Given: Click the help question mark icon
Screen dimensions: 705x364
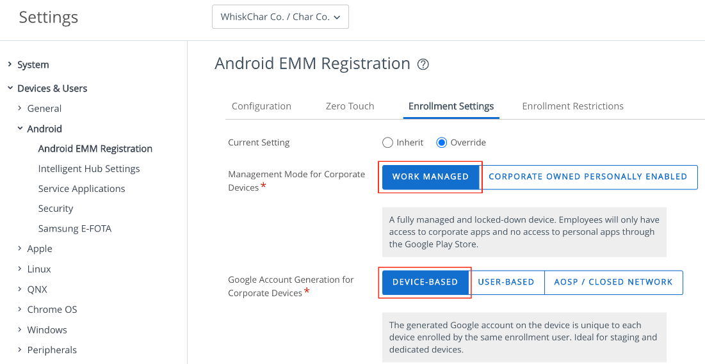Looking at the screenshot, I should [423, 65].
